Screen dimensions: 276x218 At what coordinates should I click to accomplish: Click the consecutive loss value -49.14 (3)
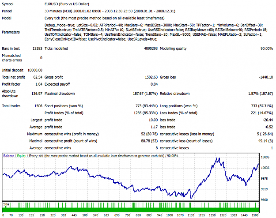coord(265,141)
